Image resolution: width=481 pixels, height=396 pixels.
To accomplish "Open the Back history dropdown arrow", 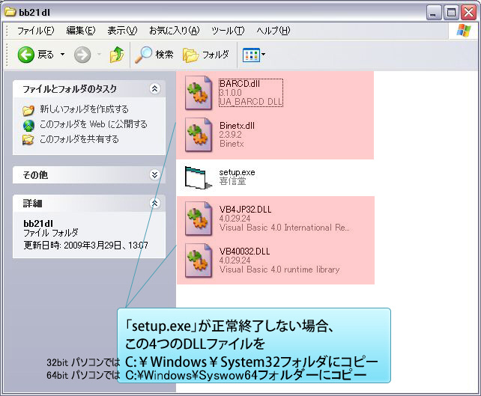I will point(63,55).
